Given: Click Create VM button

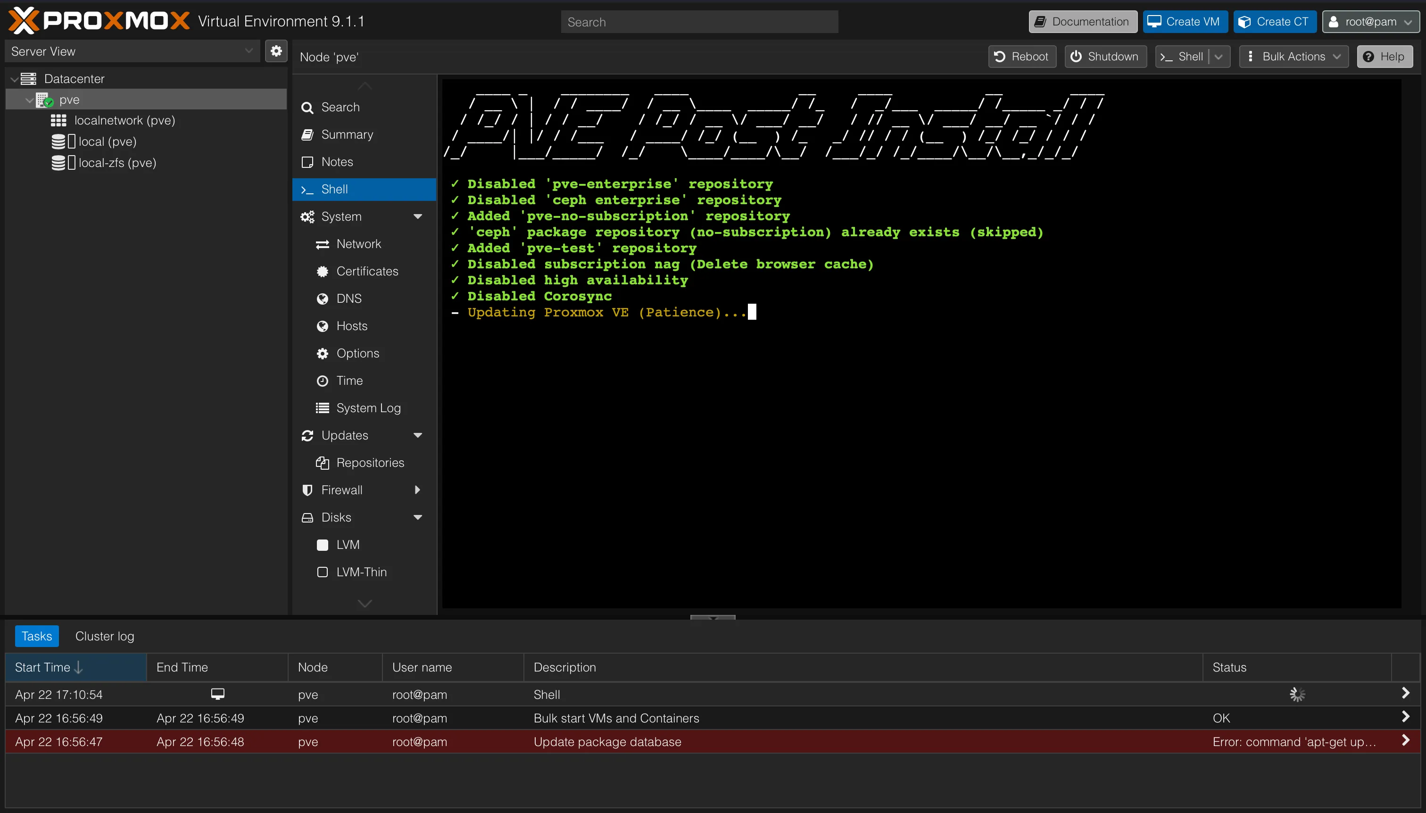Looking at the screenshot, I should (1185, 22).
